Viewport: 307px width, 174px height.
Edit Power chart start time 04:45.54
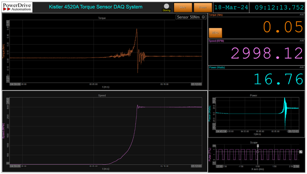coord(221,131)
